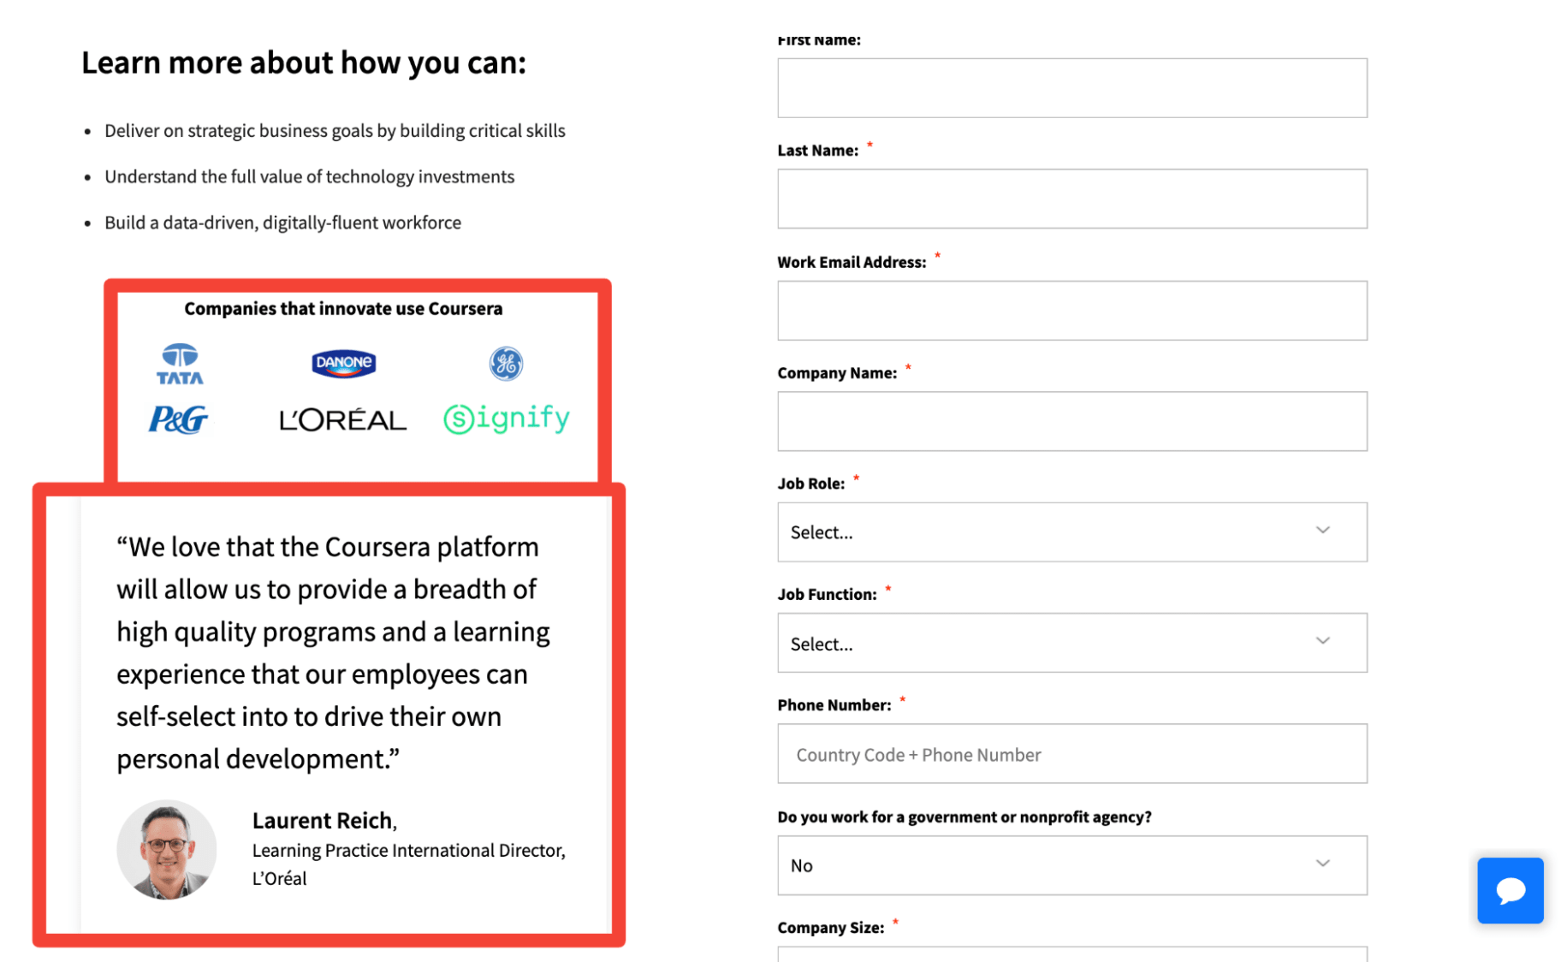The image size is (1561, 962).
Task: Click the Phone Number input field
Action: pyautogui.click(x=1071, y=753)
